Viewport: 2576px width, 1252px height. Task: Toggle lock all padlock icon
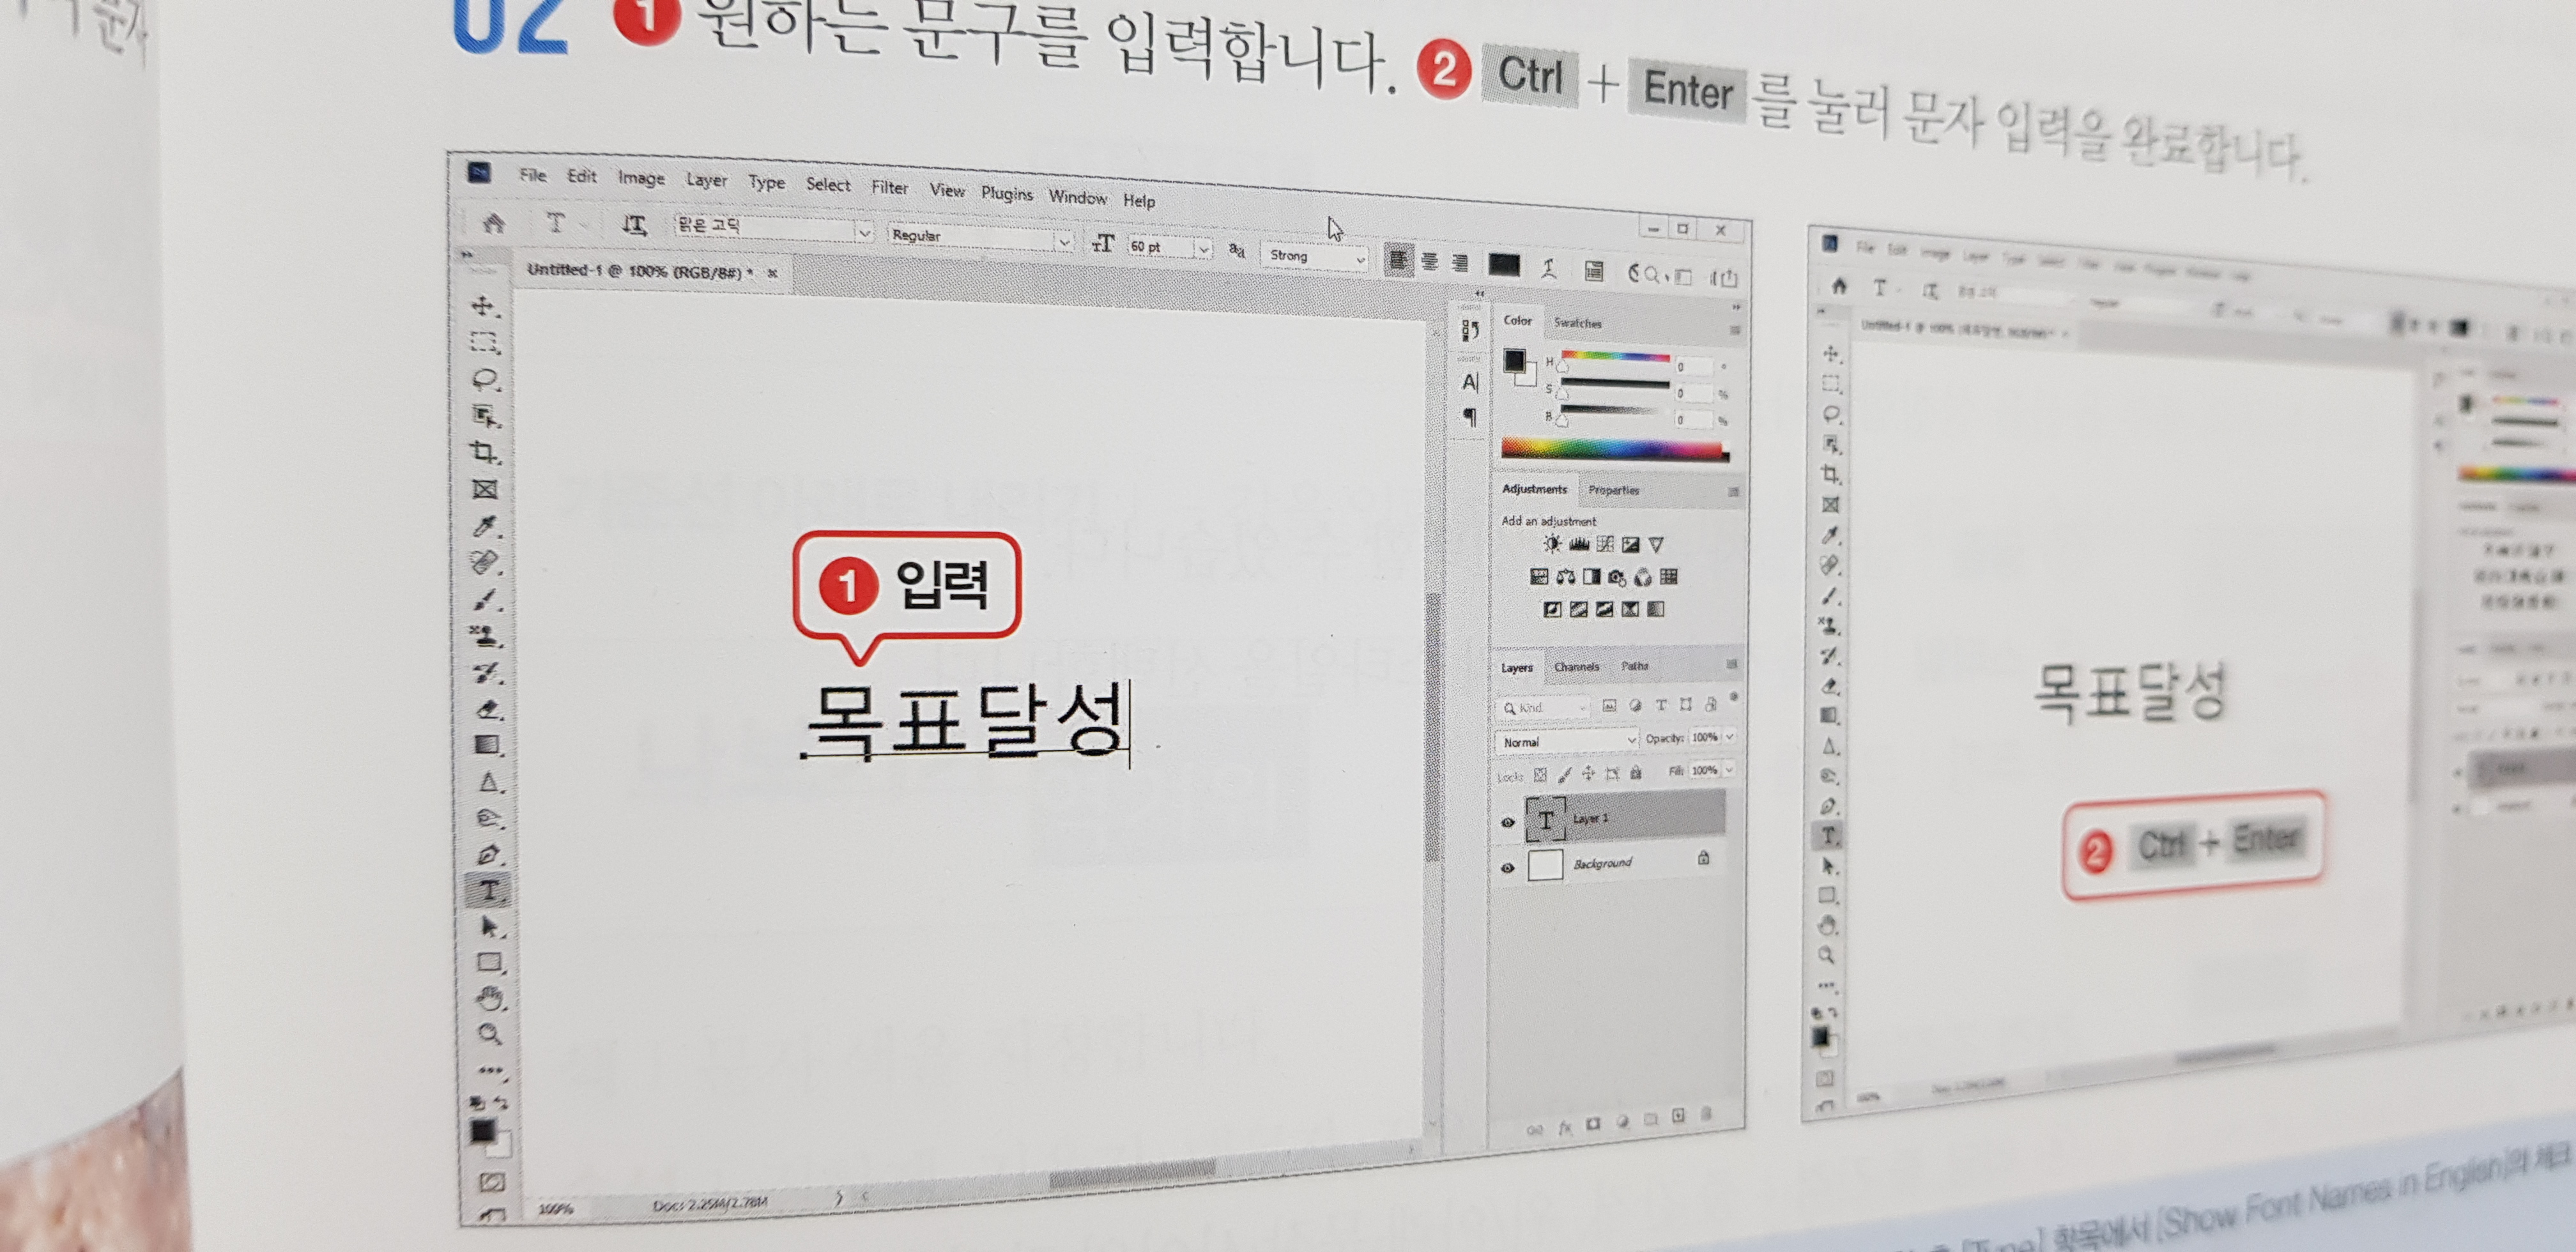1636,772
